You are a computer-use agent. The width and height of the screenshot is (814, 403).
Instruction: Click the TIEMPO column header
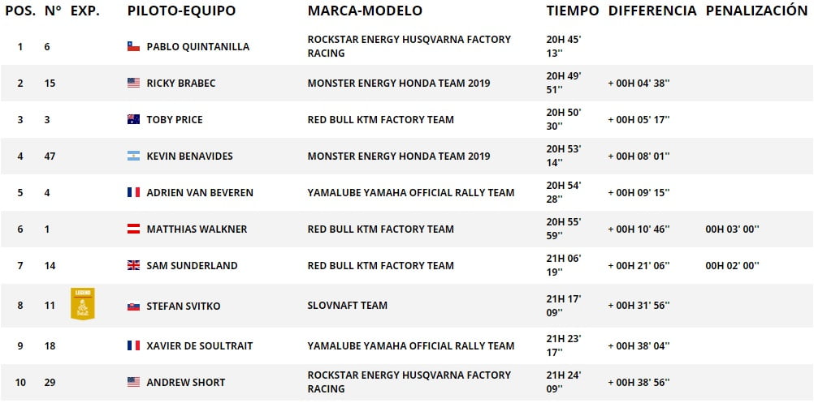point(573,11)
